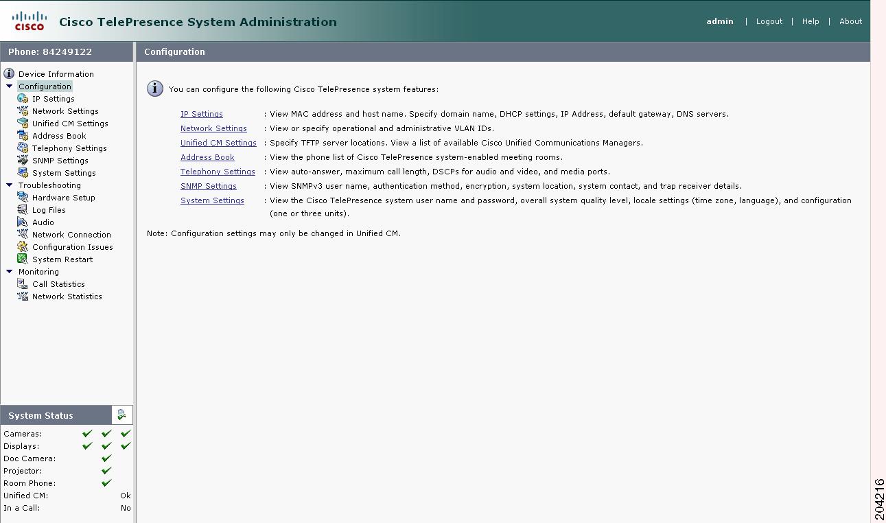Click the blue info icon in Configuration panel
Screen dimensions: 886x523
pyautogui.click(x=156, y=89)
